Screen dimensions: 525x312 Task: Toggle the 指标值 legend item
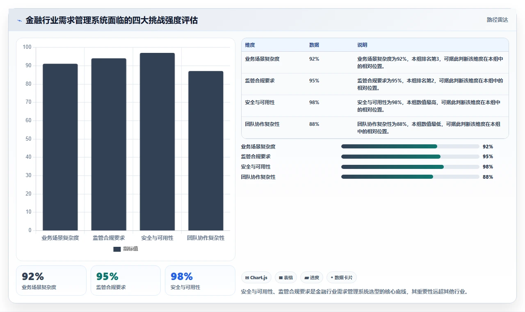[x=126, y=249]
